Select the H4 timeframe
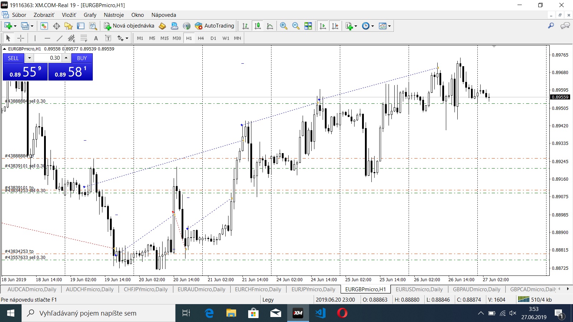The width and height of the screenshot is (573, 322). [x=201, y=38]
